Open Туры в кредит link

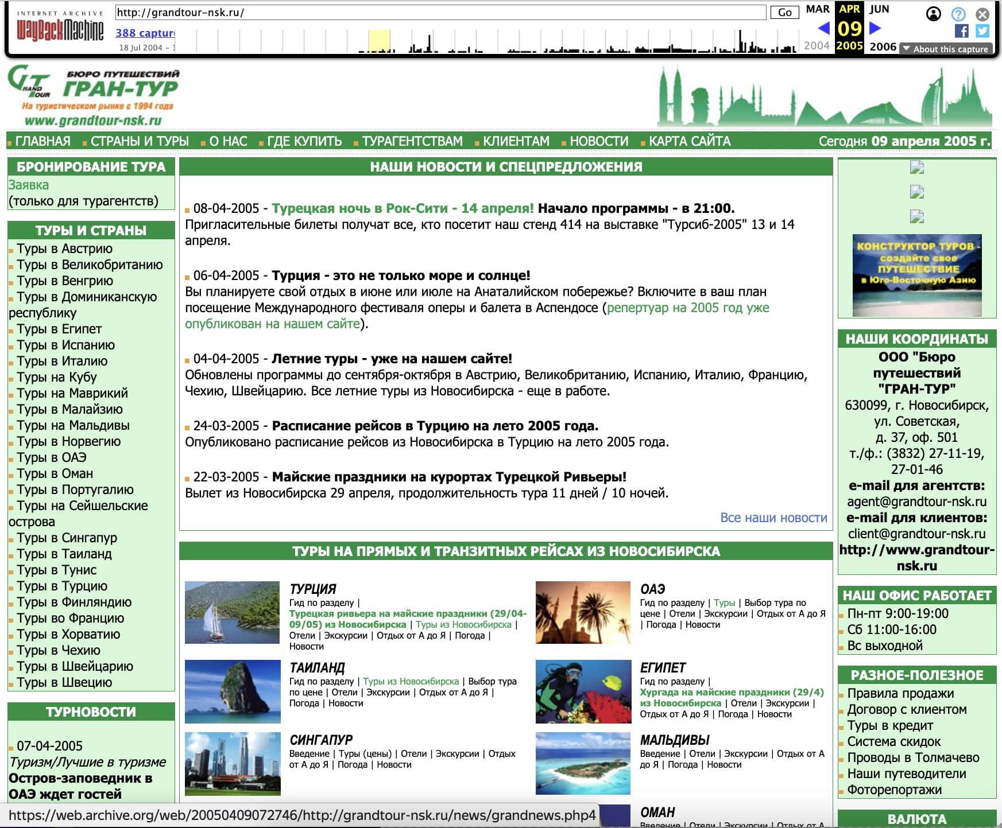pos(890,725)
